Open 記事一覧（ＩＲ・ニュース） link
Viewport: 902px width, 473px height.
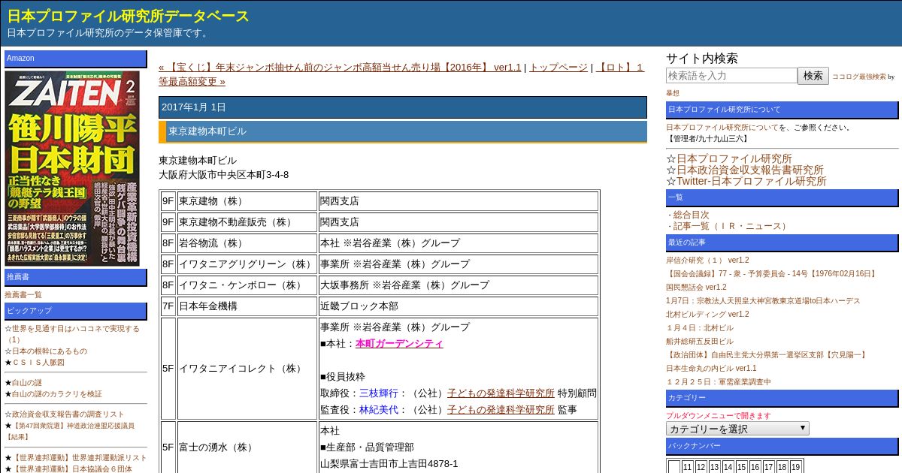[731, 226]
